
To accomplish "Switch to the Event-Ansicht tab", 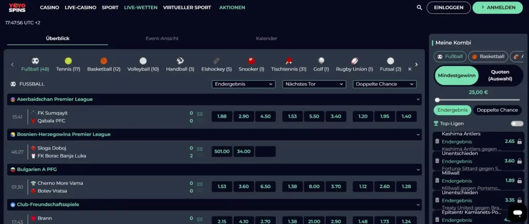I will [162, 38].
